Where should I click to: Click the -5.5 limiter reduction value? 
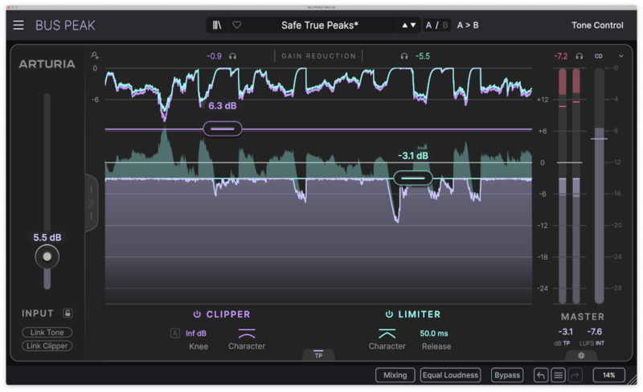point(423,56)
